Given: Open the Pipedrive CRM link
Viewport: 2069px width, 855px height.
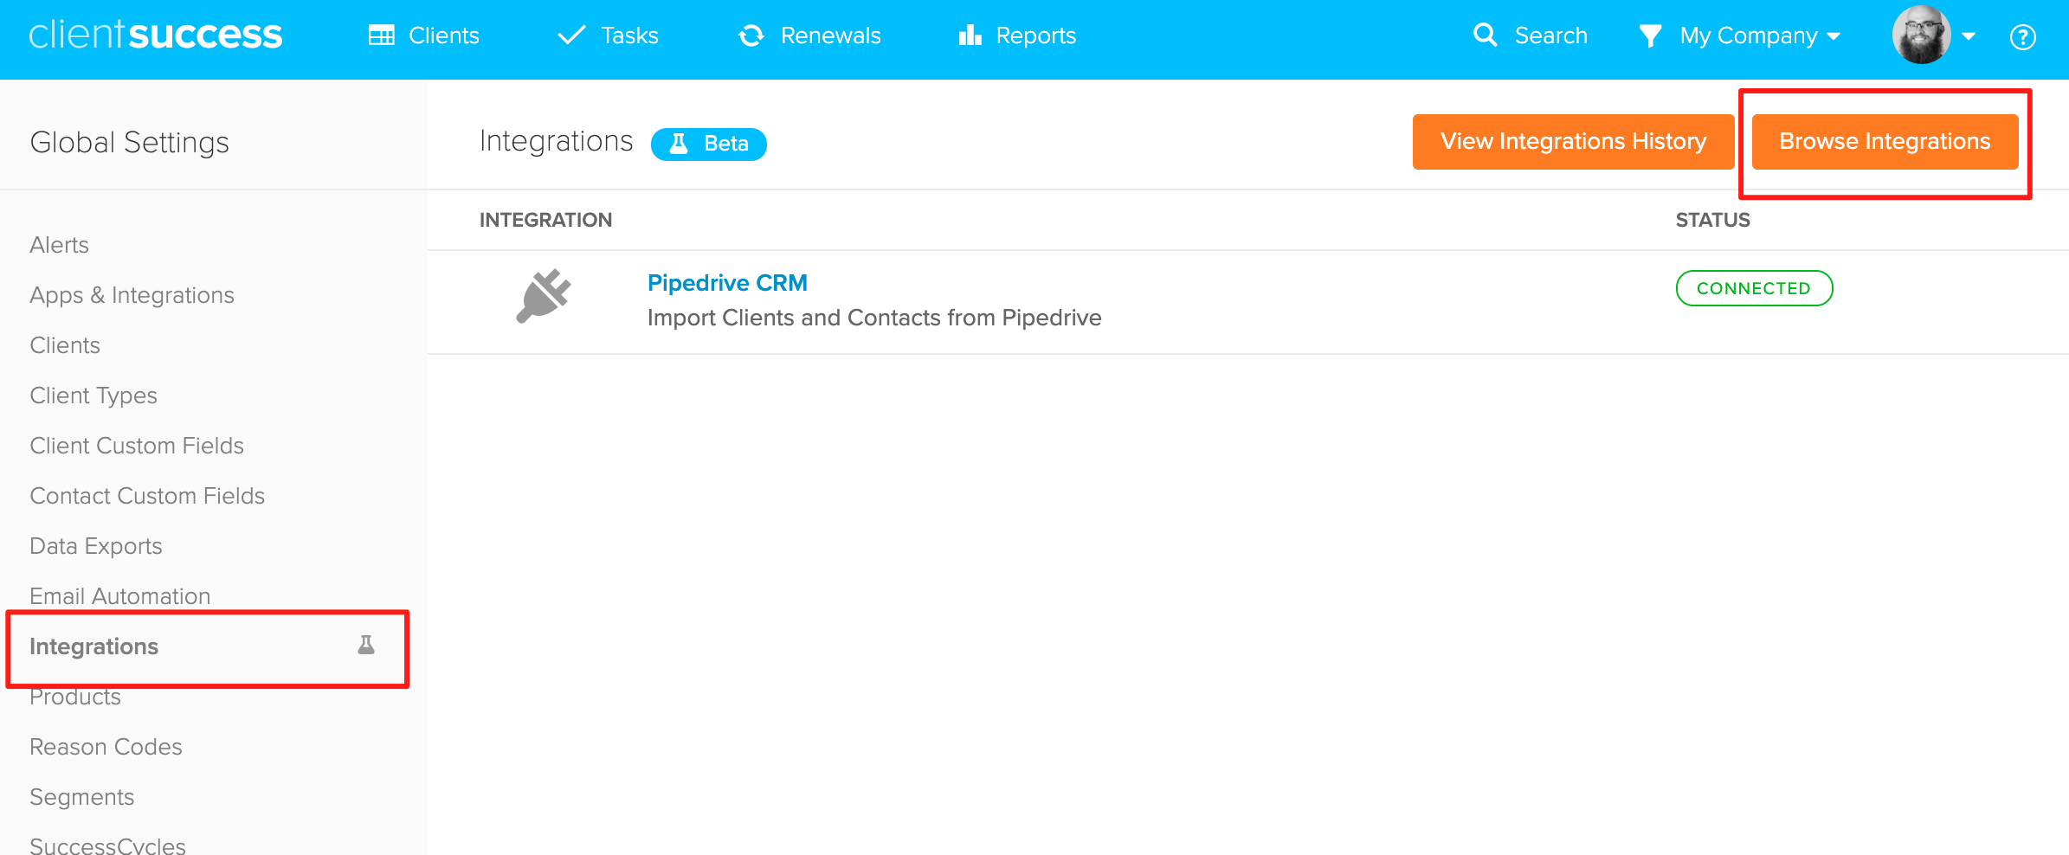Looking at the screenshot, I should [727, 283].
